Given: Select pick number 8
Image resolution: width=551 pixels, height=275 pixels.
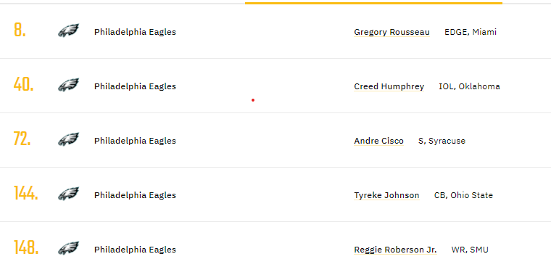Looking at the screenshot, I should [x=20, y=30].
